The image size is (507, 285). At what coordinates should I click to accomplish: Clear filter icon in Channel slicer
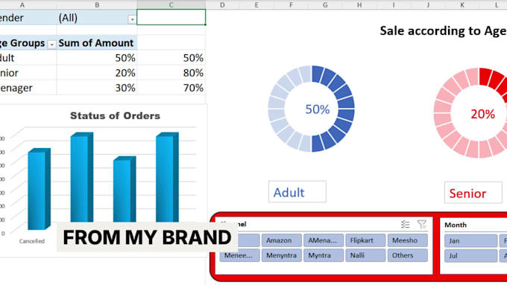pyautogui.click(x=422, y=224)
